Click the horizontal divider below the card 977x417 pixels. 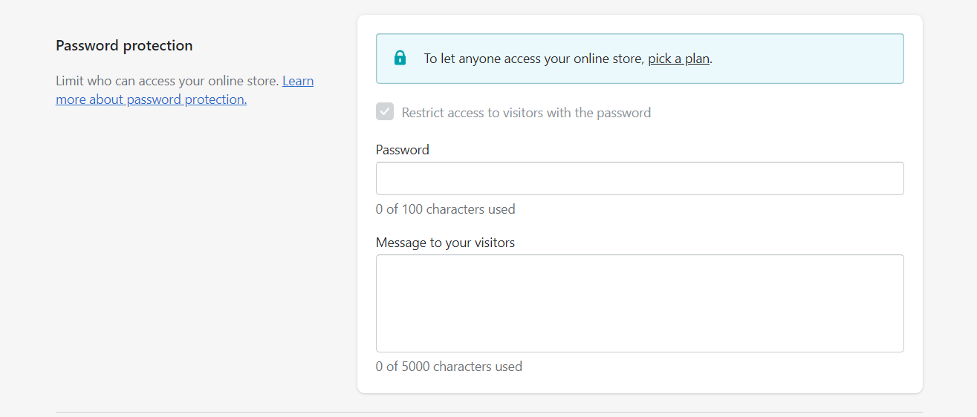(489, 412)
